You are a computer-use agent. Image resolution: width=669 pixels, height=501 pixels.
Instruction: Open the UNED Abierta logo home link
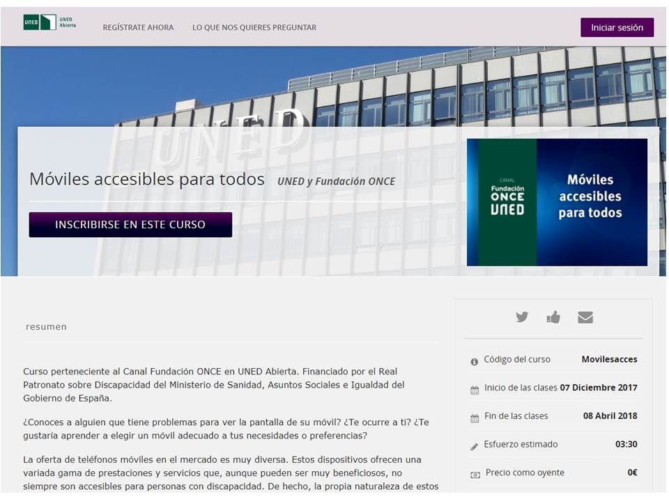(x=49, y=22)
